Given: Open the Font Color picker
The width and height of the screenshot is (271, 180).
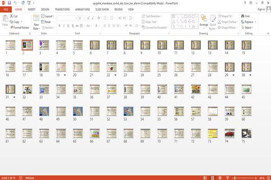Looking at the screenshot, I should [x=97, y=26].
